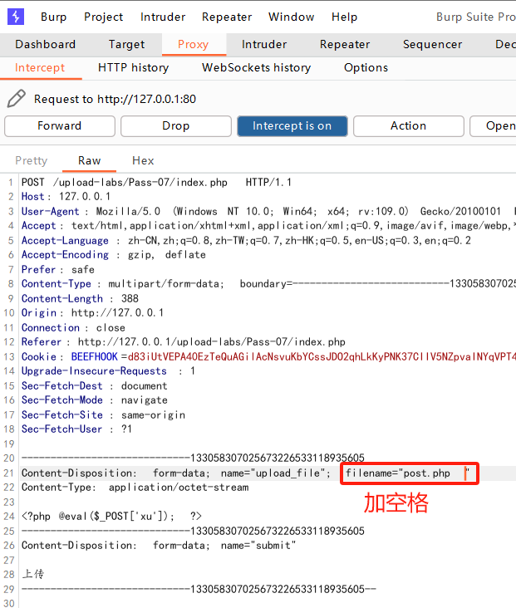Click the Burp Suite lightning logo icon
This screenshot has width=516, height=608.
coord(16,17)
